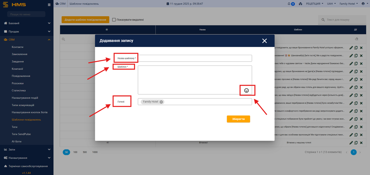
Task: Show 100 items per page
Action: 75,152
